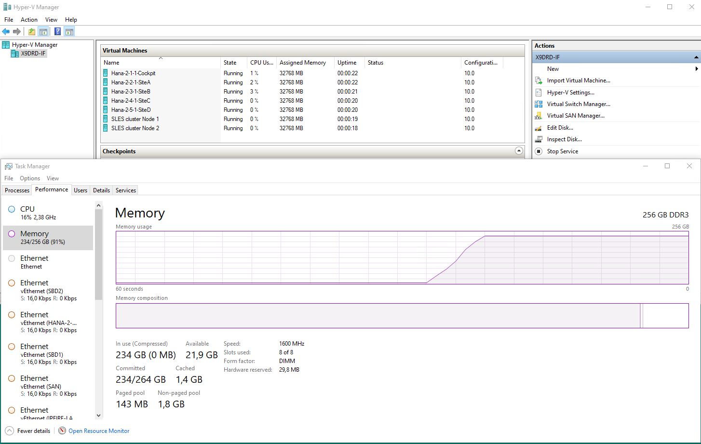The width and height of the screenshot is (701, 444).
Task: Click Virtual Switch Manager... action
Action: click(x=579, y=104)
